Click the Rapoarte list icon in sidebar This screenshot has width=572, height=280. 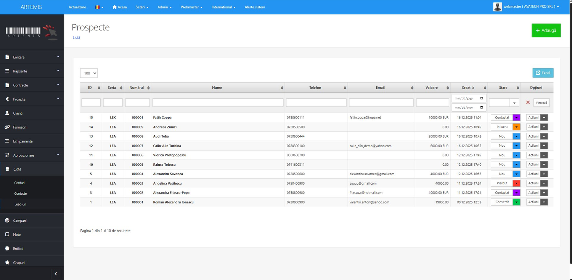point(7,71)
